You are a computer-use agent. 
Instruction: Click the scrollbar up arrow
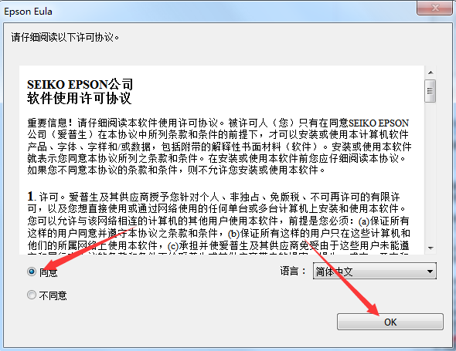[x=430, y=73]
